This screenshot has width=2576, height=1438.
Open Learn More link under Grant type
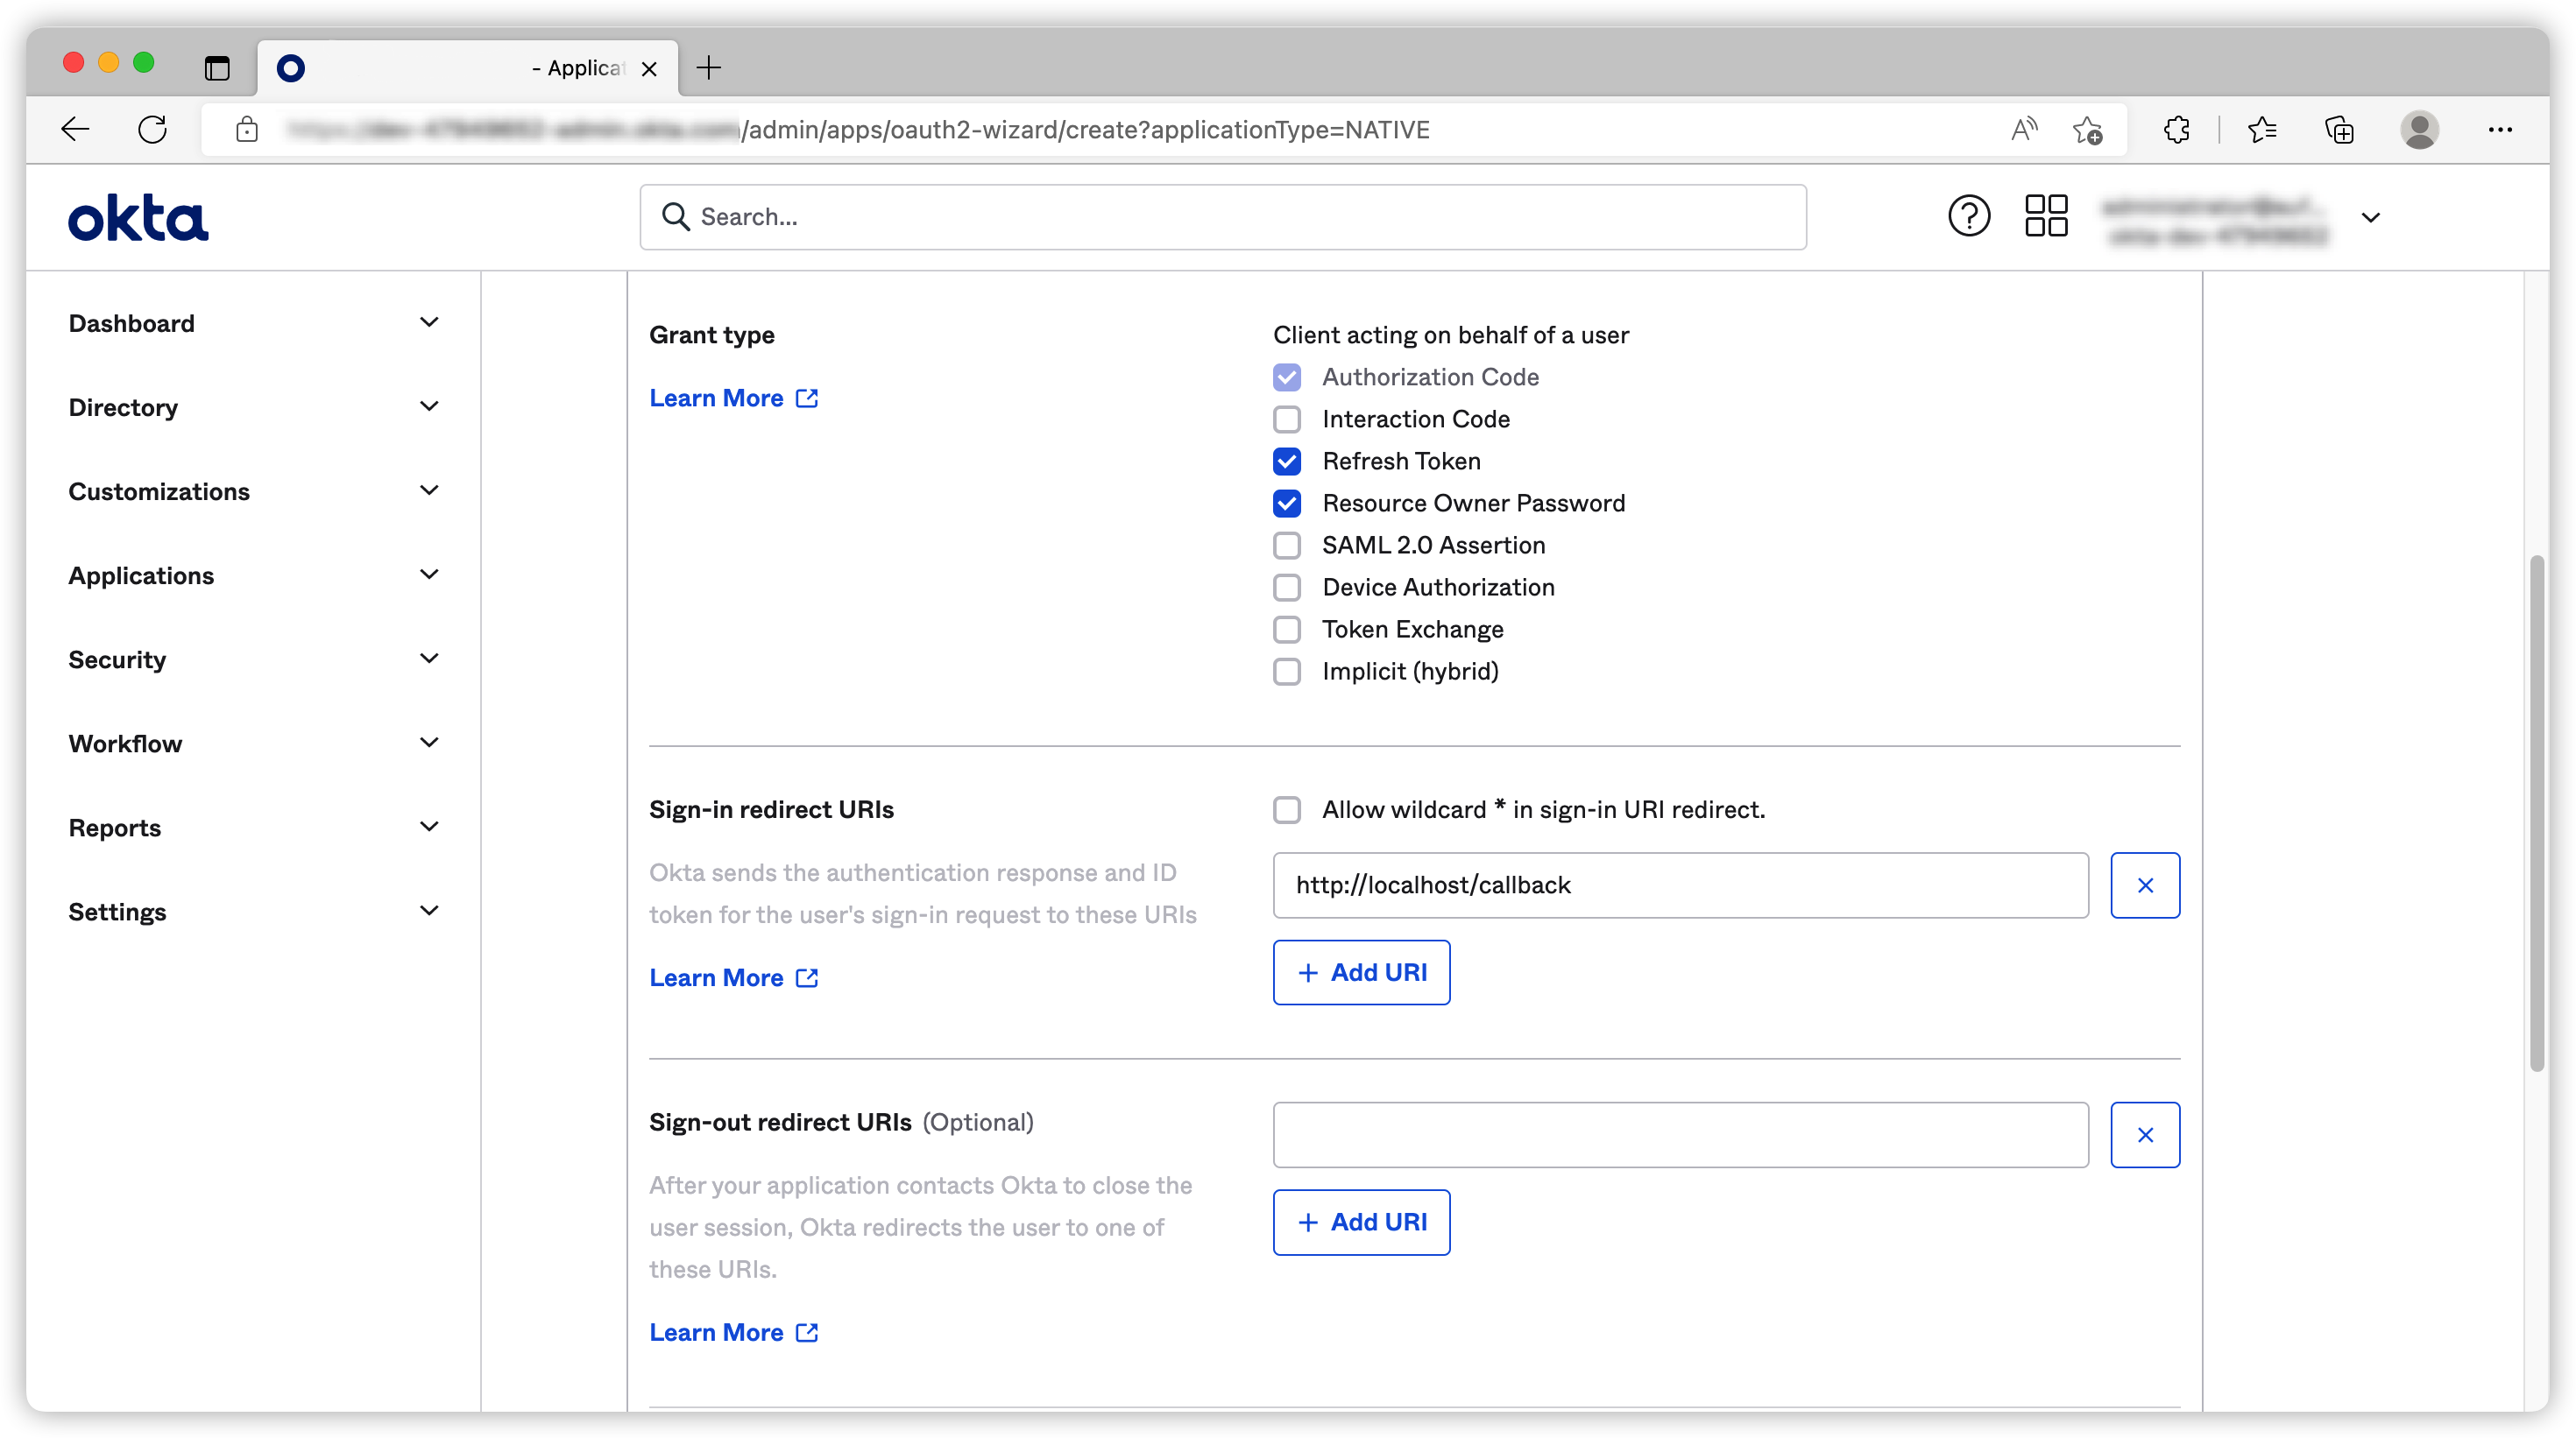[733, 398]
